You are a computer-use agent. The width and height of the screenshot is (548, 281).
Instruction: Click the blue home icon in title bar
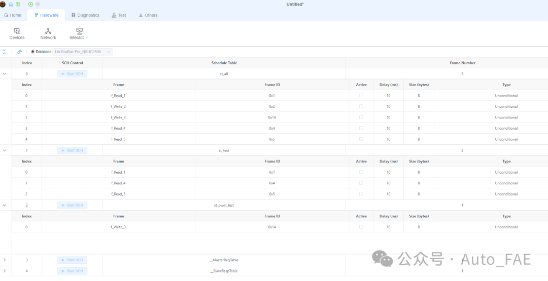pos(11,4)
